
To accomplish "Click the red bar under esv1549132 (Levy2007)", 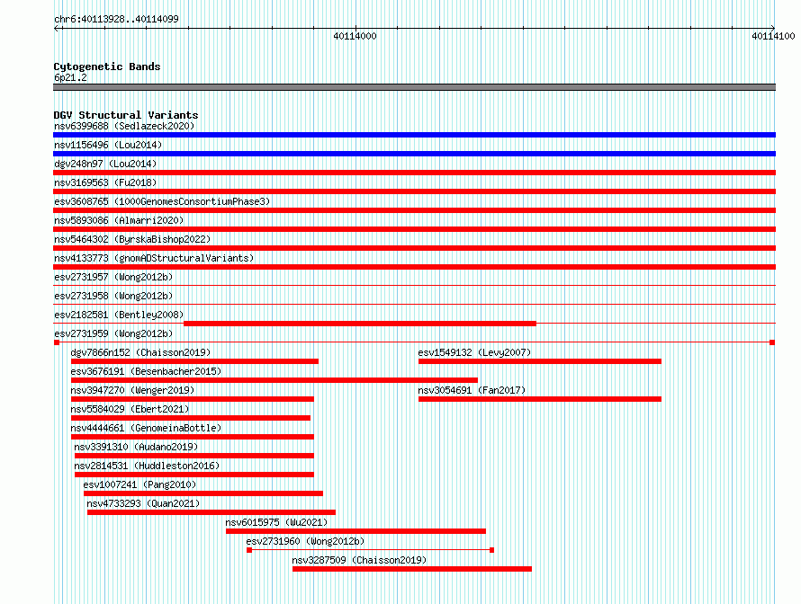I will click(x=540, y=361).
